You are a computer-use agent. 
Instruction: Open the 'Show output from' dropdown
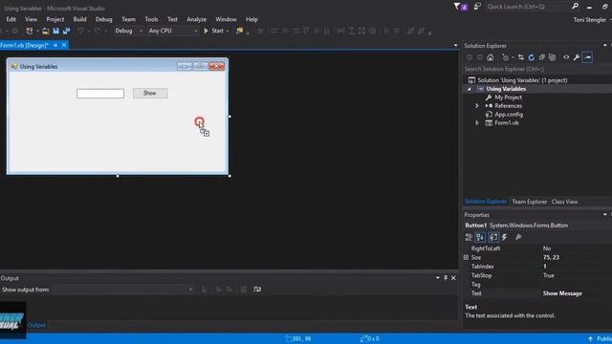click(x=123, y=290)
